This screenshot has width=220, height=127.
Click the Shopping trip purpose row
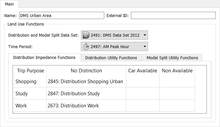pyautogui.click(x=30, y=82)
